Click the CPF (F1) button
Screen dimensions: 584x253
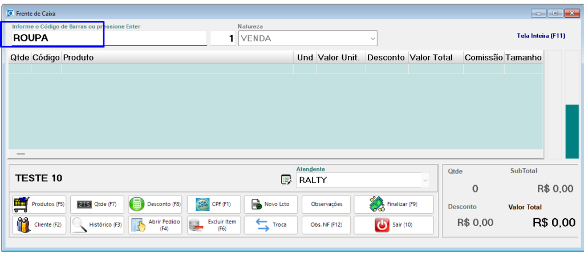coord(214,204)
